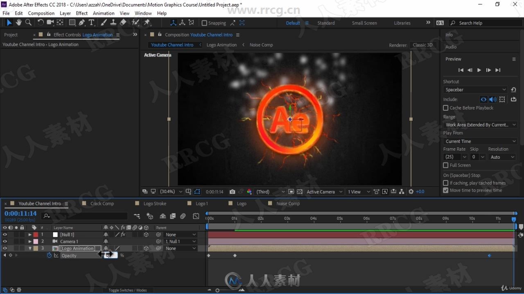Screen dimensions: 524x294
Task: Select the Selection arrow tool
Action: [9, 22]
